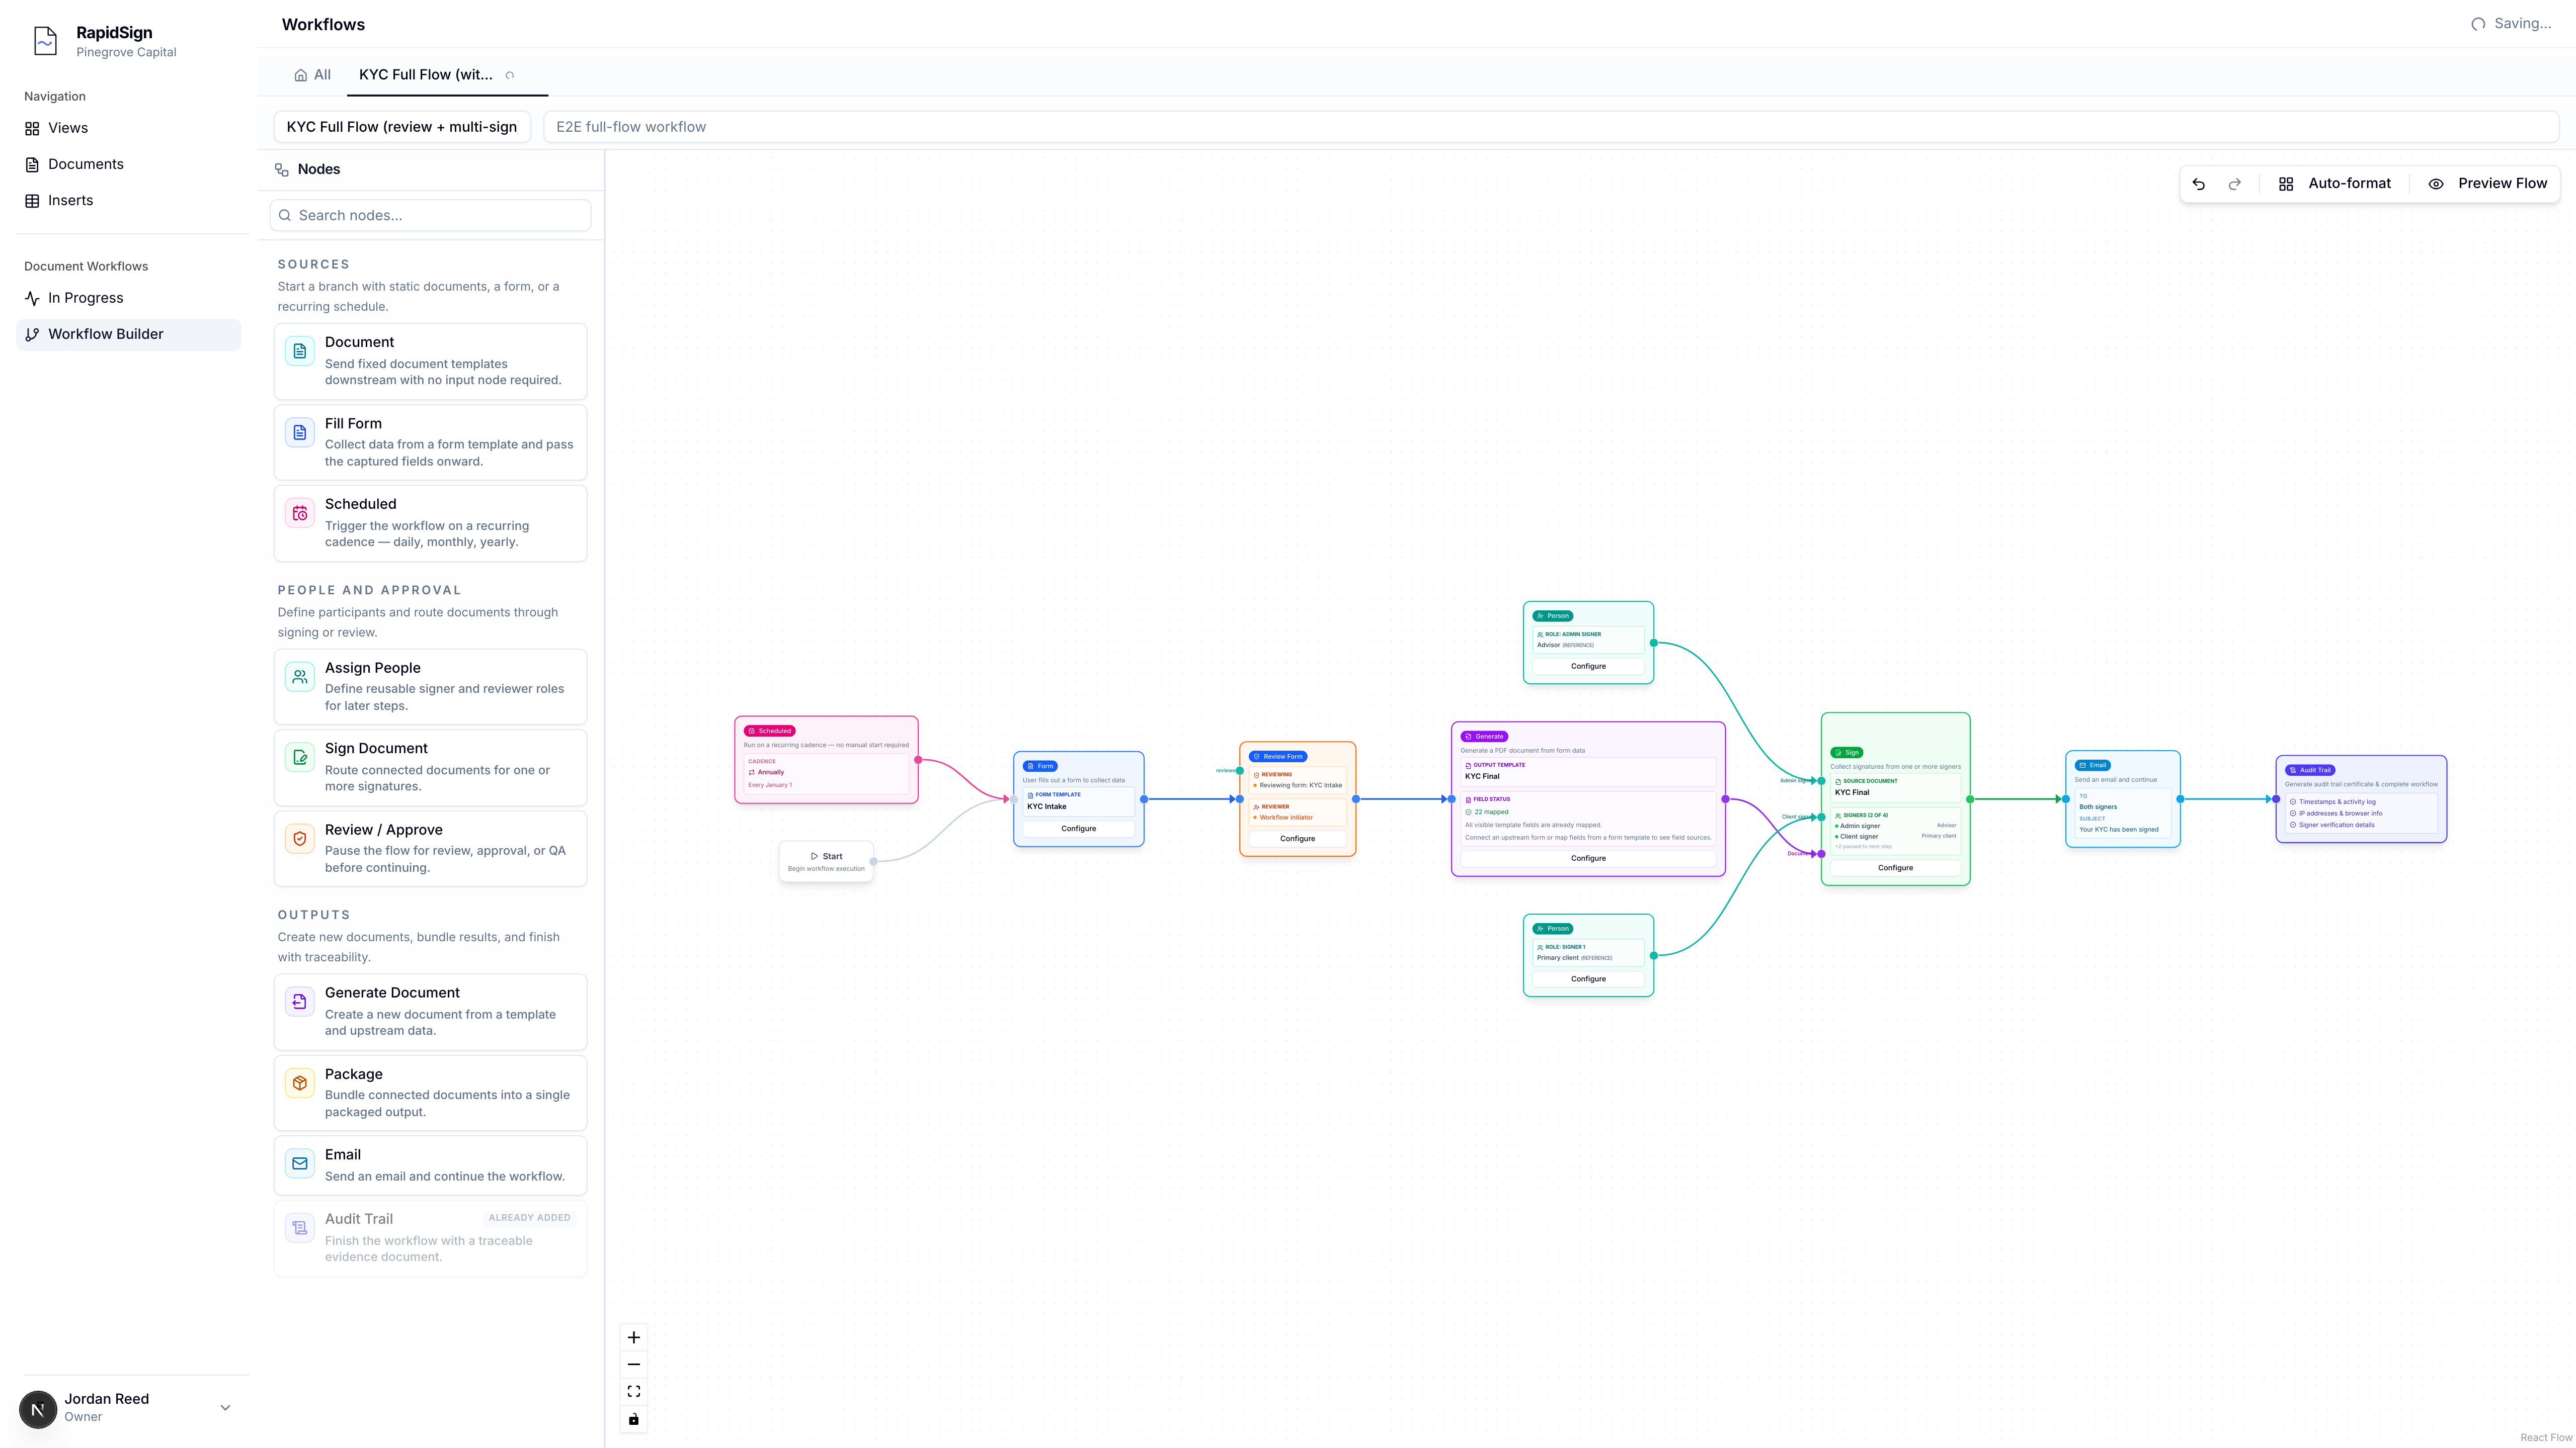Screen dimensions: 2576x1448
Task: Click the Pinegrove Capital organization text
Action: tap(126, 52)
